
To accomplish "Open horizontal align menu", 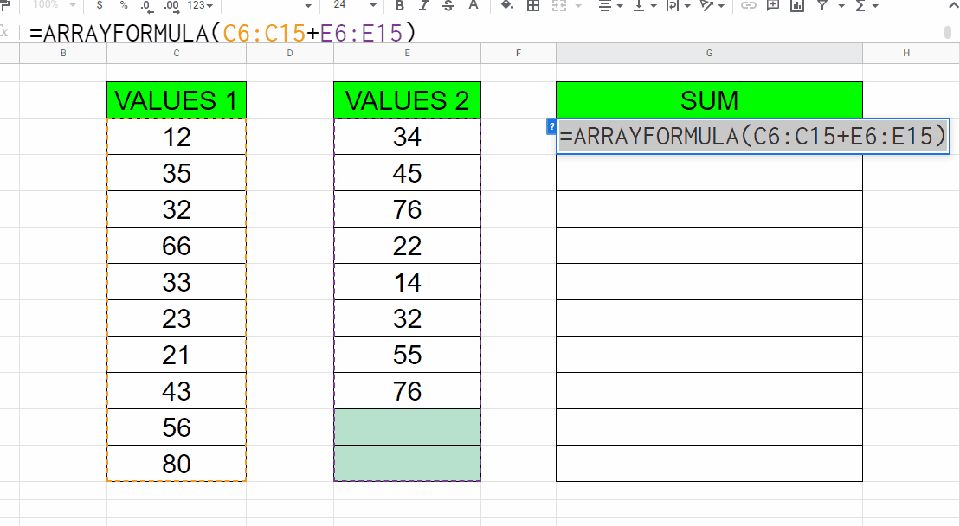I will [x=609, y=5].
